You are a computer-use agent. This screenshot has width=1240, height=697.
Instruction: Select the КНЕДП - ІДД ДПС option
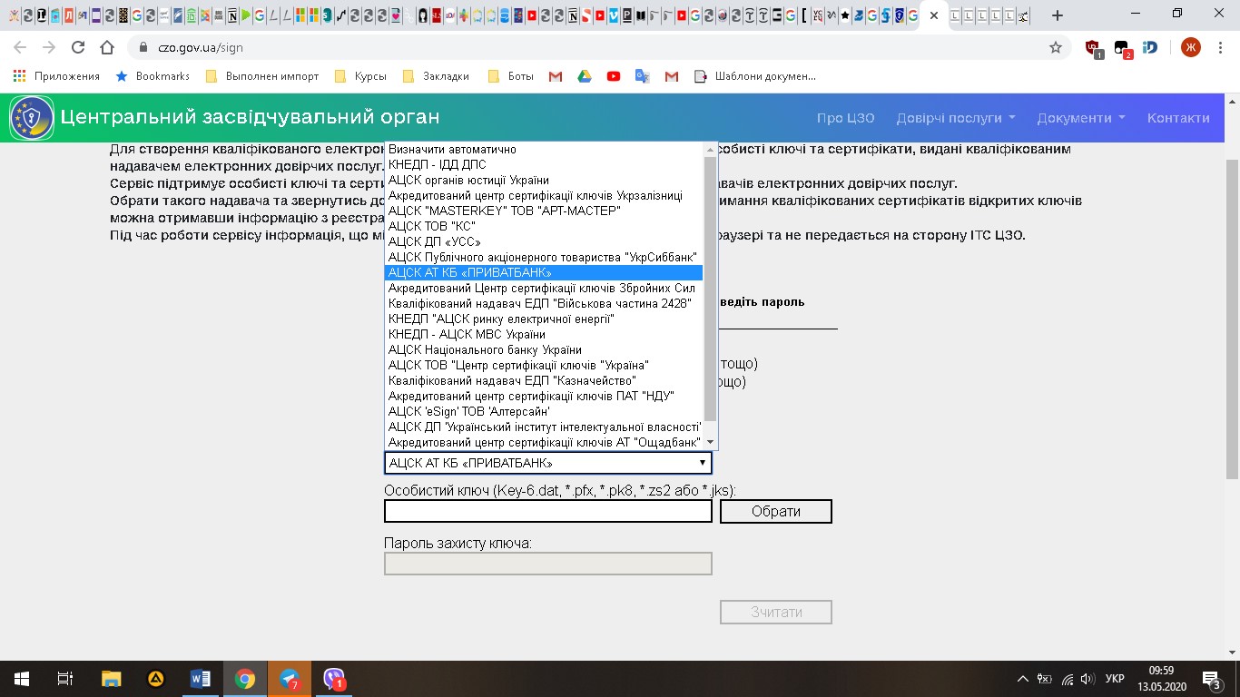438,164
